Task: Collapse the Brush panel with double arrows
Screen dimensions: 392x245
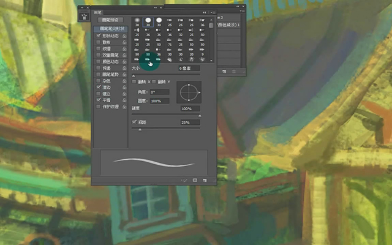Action: [x=205, y=12]
